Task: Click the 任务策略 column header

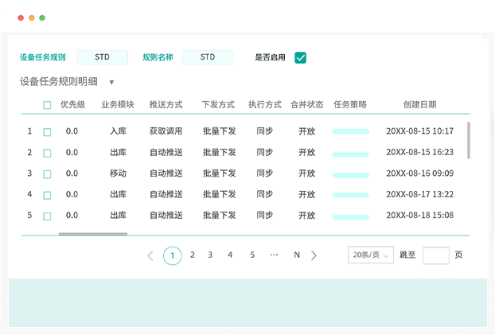Action: [x=350, y=104]
